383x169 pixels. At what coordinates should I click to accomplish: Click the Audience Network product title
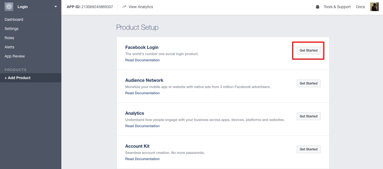pyautogui.click(x=144, y=80)
